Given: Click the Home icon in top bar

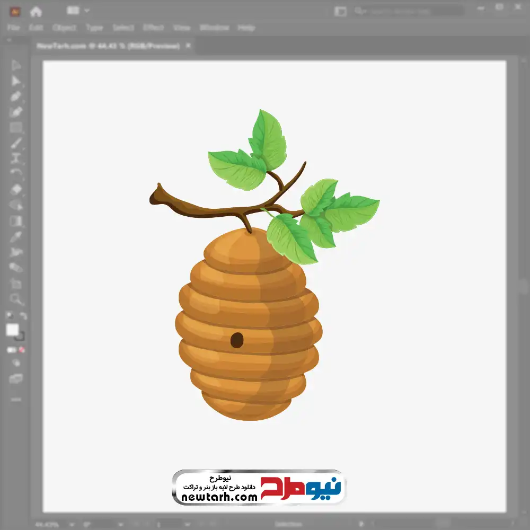Looking at the screenshot, I should (x=36, y=11).
